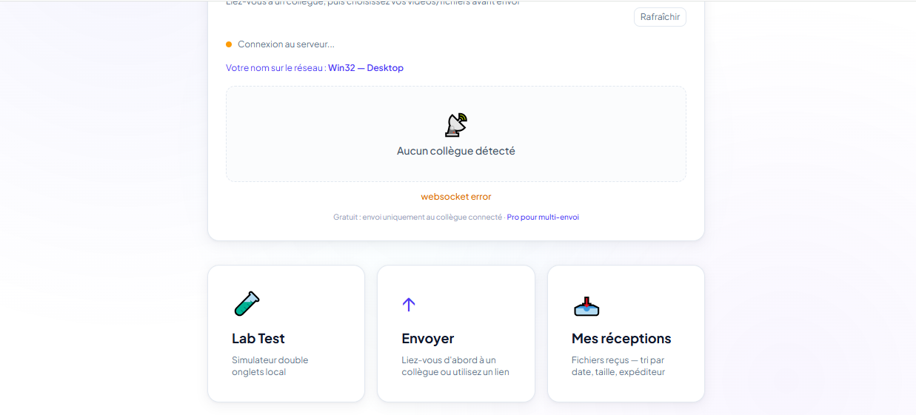Click the inbox tray icon in Mes réceptions
This screenshot has width=916, height=415.
(x=586, y=306)
